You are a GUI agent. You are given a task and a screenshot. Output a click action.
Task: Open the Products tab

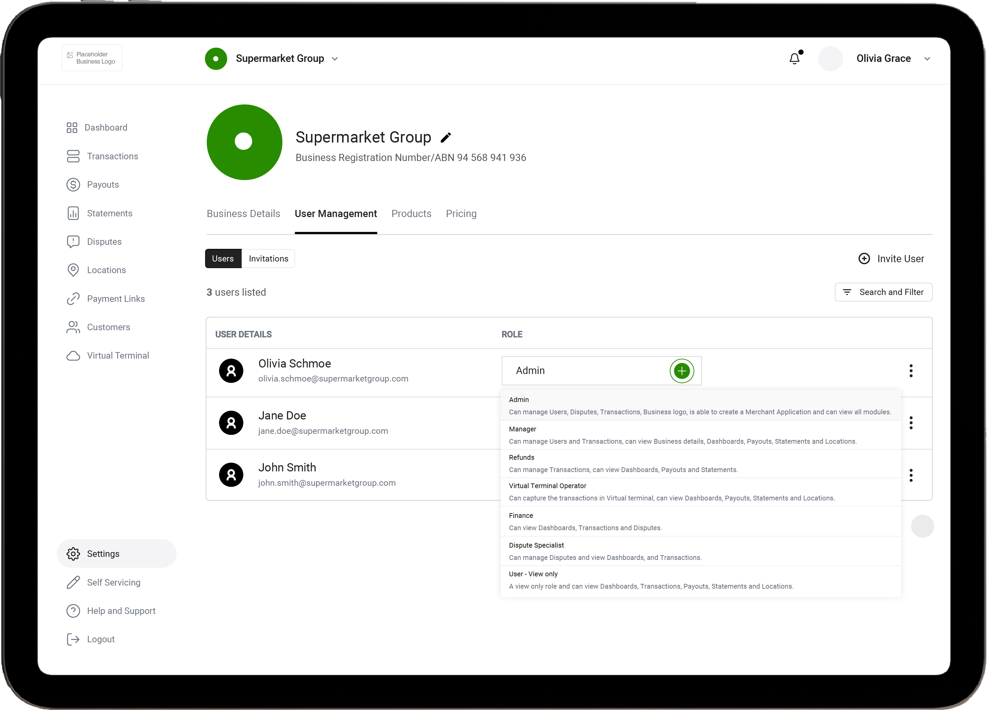[x=411, y=214]
